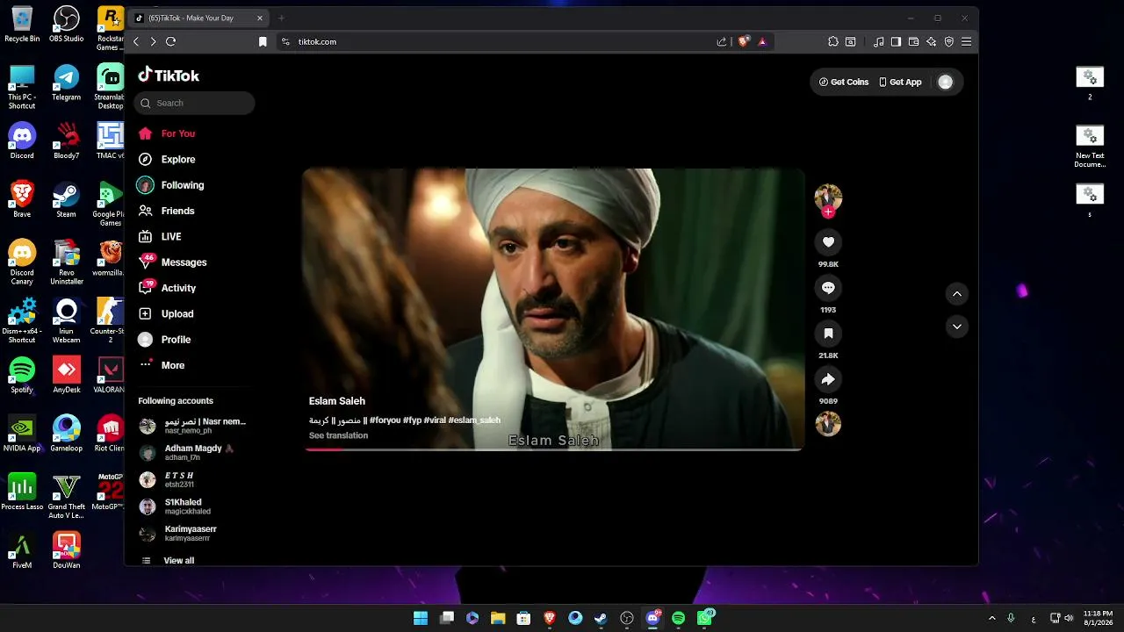Go to previous video with up chevron
This screenshot has width=1124, height=632.
pyautogui.click(x=957, y=294)
